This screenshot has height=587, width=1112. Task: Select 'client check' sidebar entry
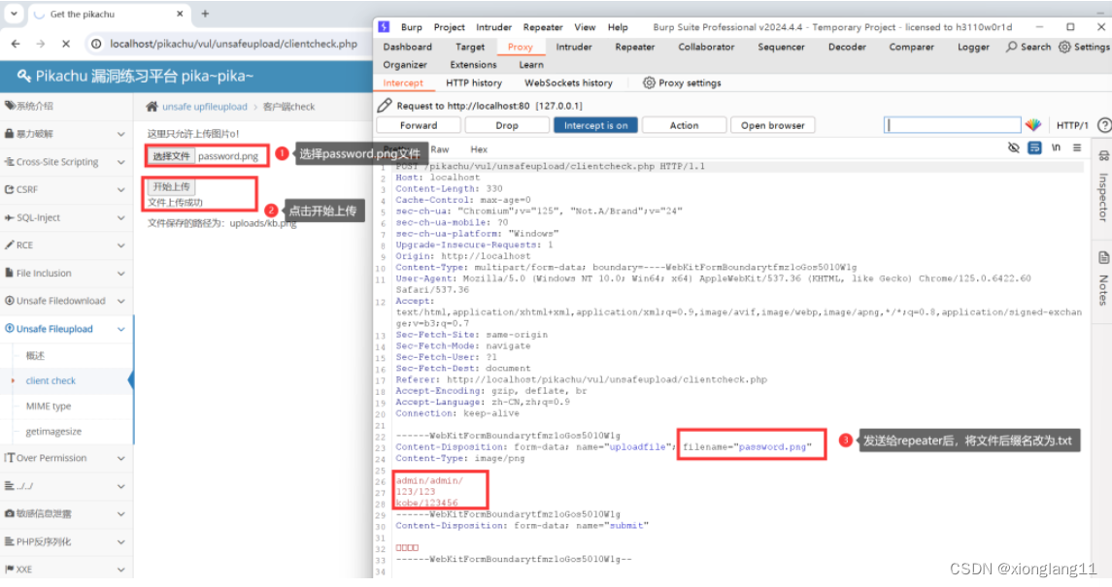(51, 380)
